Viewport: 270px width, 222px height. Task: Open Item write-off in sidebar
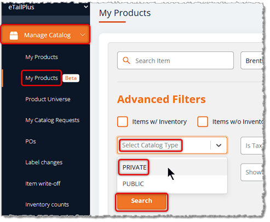43,184
